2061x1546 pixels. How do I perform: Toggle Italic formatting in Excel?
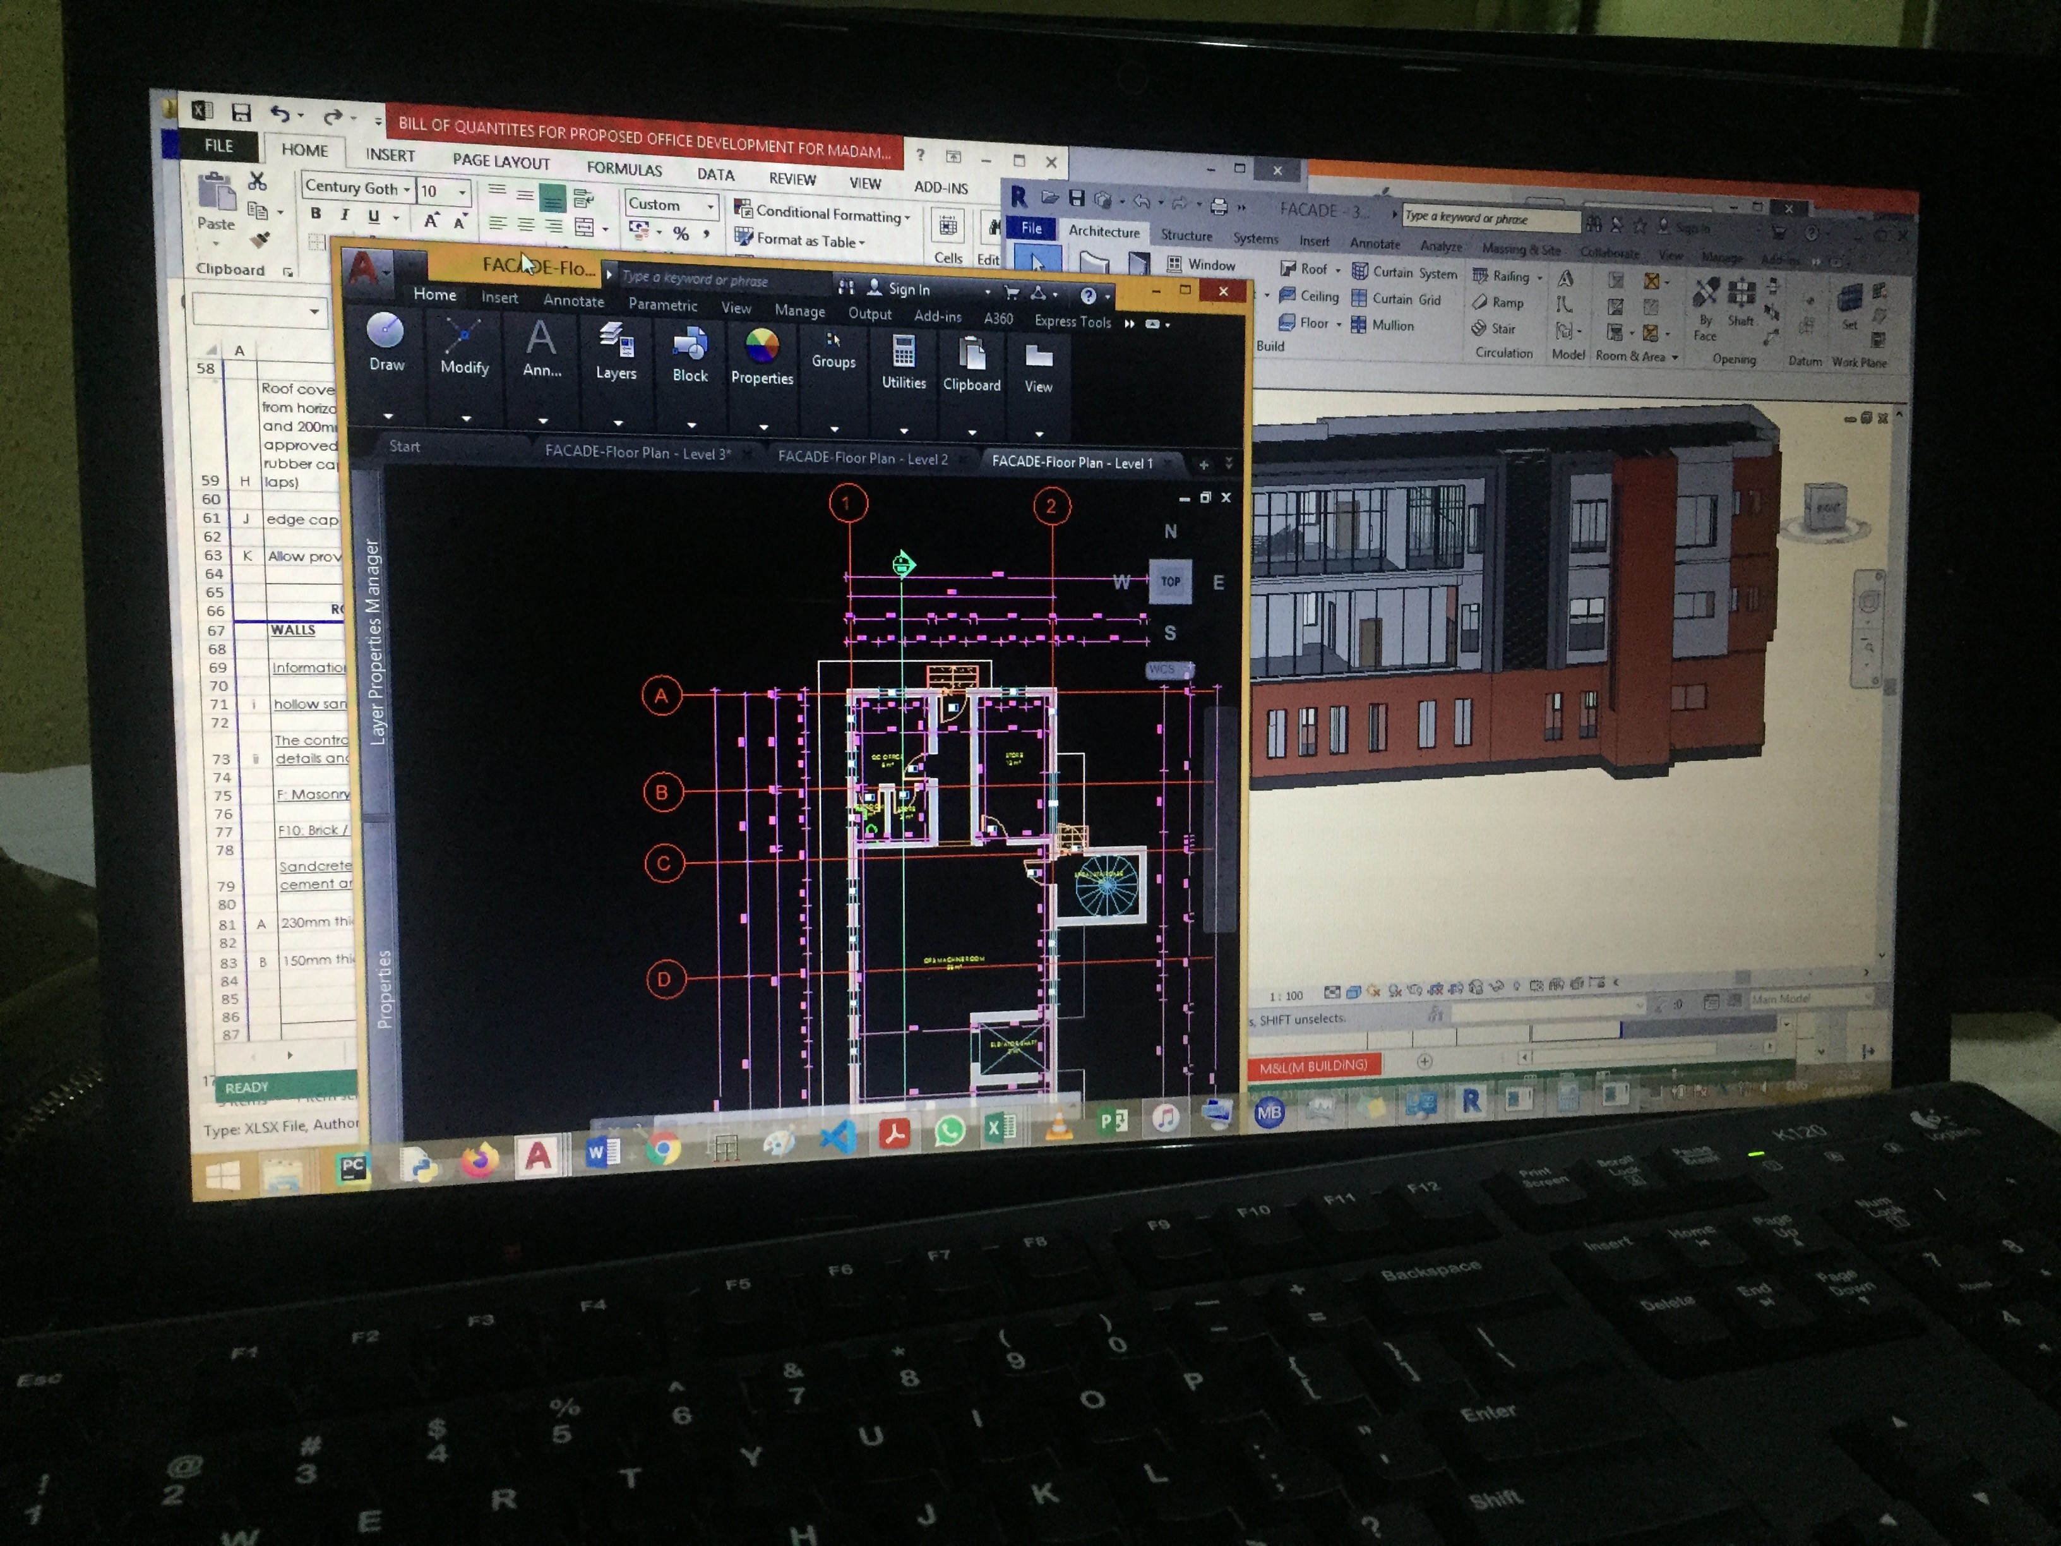tap(345, 215)
